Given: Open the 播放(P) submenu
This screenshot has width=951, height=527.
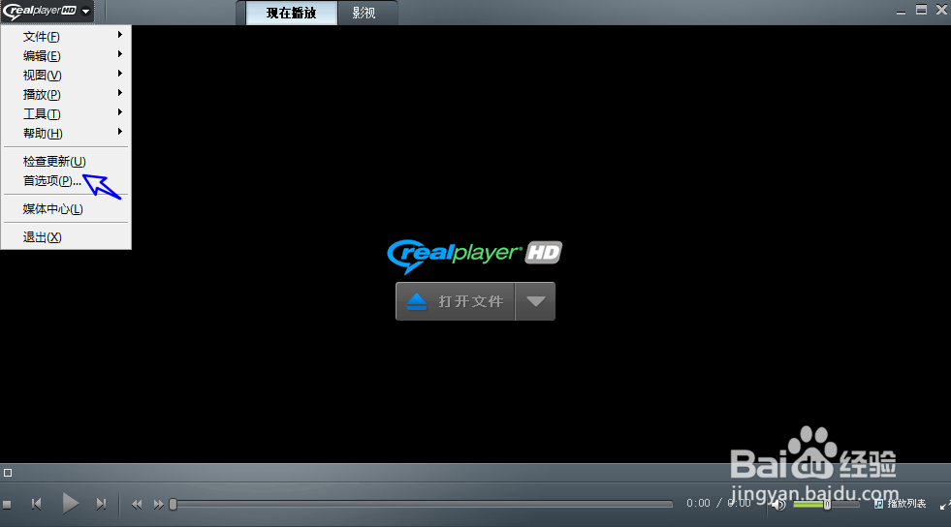Looking at the screenshot, I should (66, 95).
